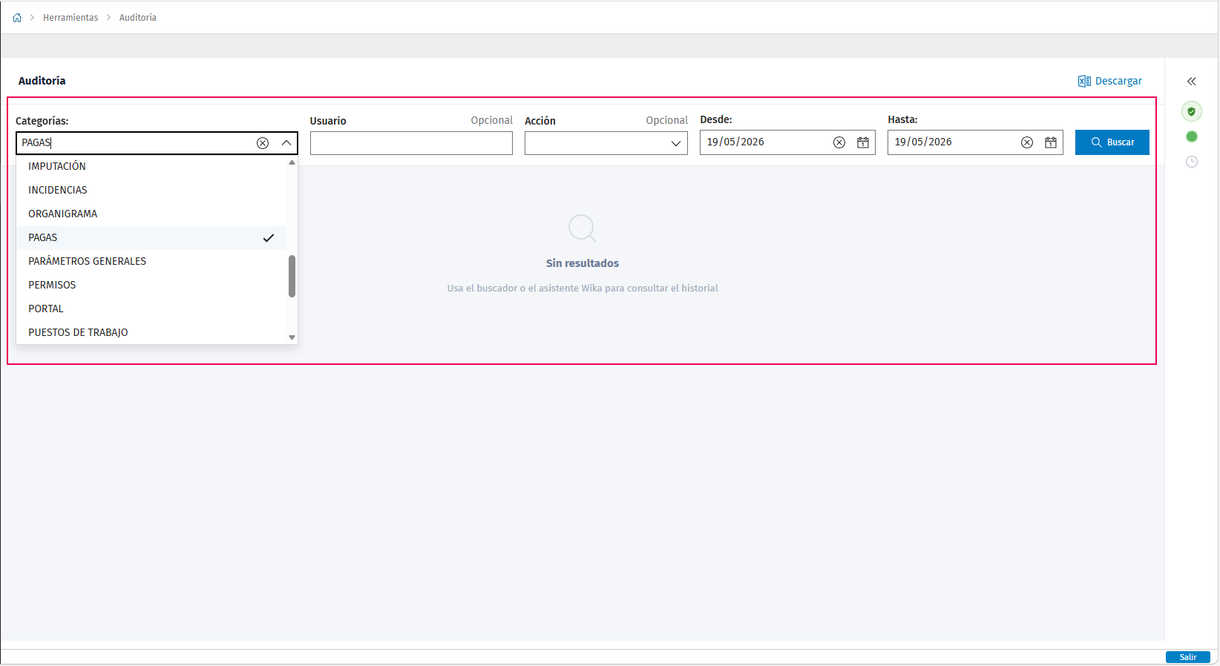Click the category list scrollbar thumb
This screenshot has width=1220, height=666.
pyautogui.click(x=292, y=276)
